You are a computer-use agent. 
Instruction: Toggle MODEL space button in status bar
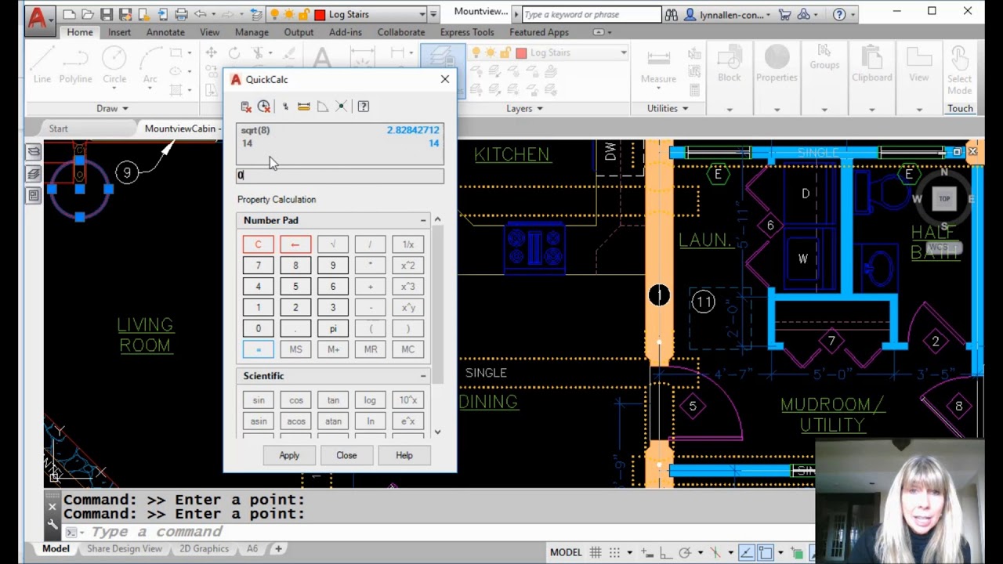point(566,552)
